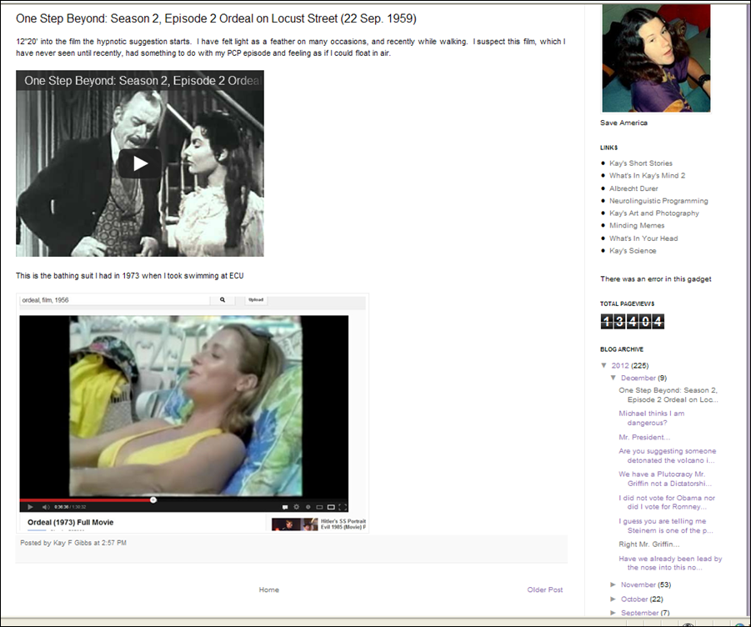Expand the October archive triangle
Screen dimensions: 751x627
point(613,599)
